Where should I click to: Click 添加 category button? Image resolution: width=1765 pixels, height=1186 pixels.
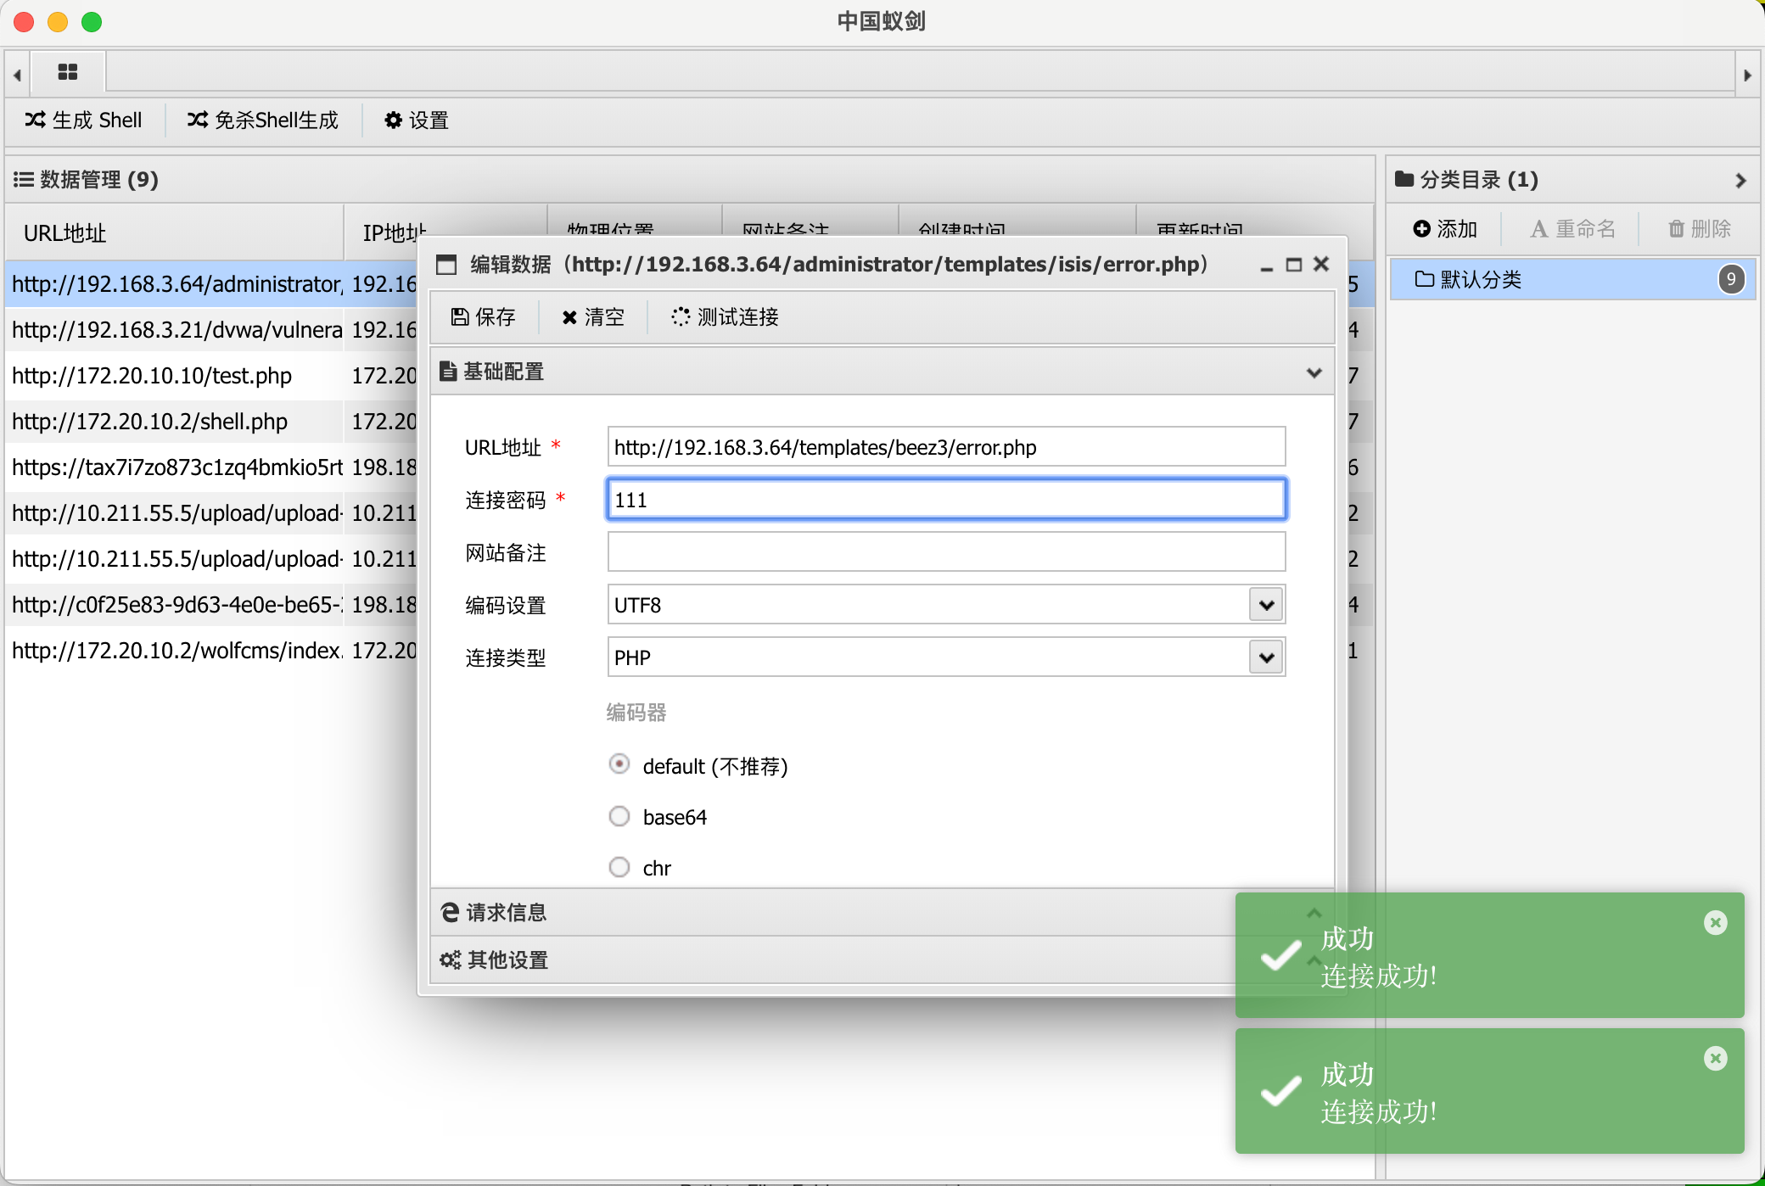[x=1445, y=229]
